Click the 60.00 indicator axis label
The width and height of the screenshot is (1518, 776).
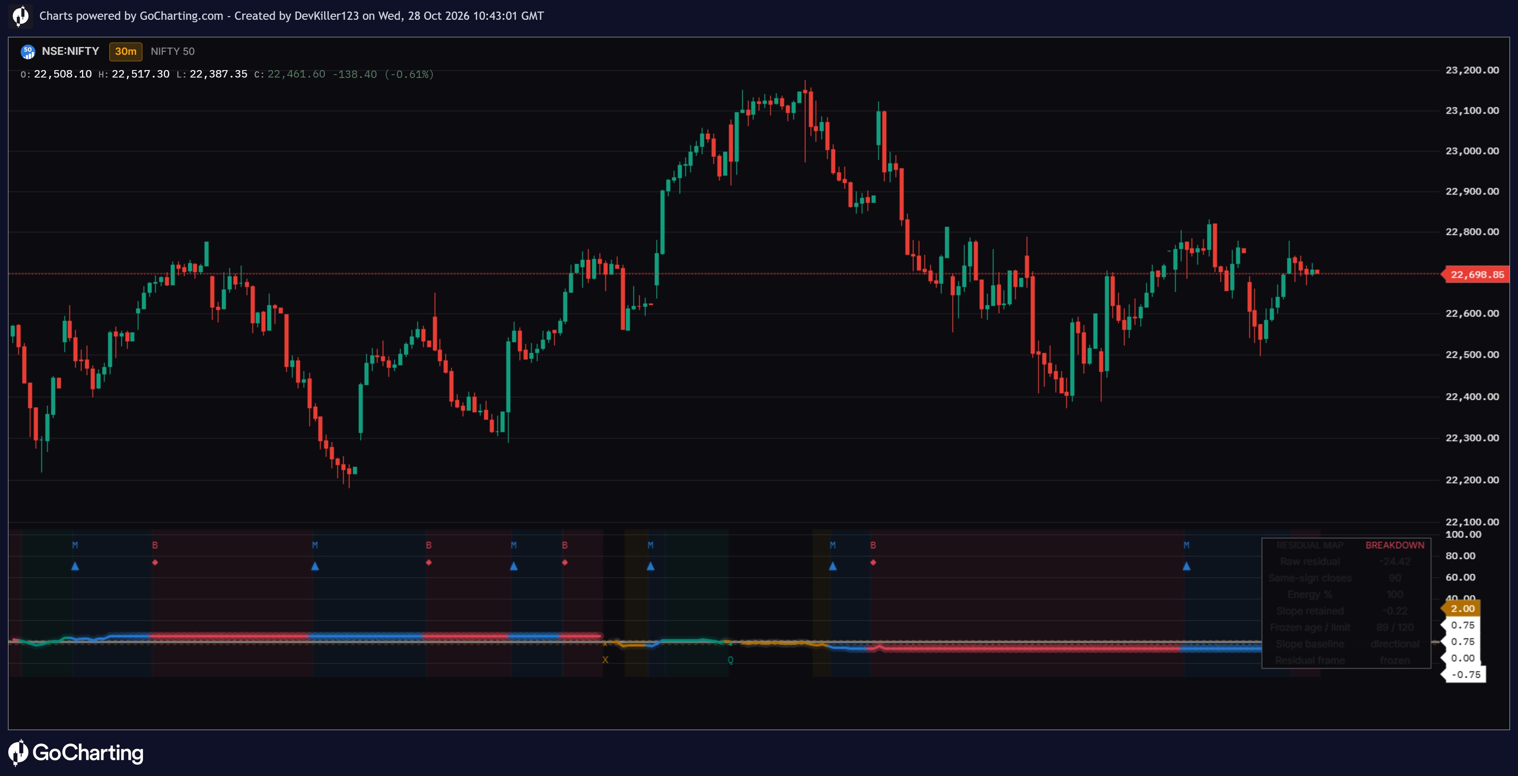(1460, 577)
